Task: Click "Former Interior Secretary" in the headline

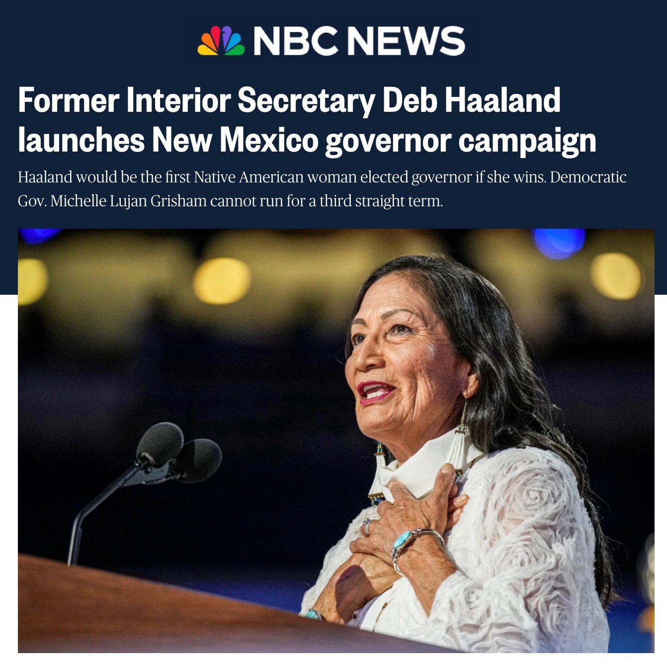Action: coord(196,101)
